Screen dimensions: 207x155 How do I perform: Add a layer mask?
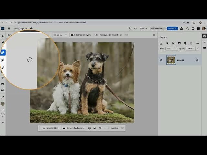179,43
